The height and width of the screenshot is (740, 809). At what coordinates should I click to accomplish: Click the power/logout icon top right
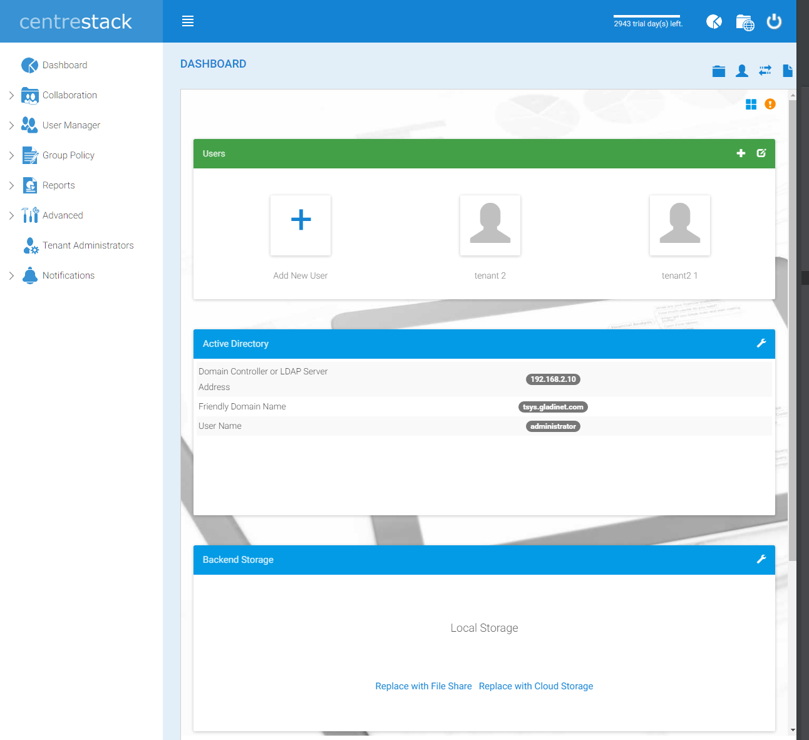coord(774,21)
